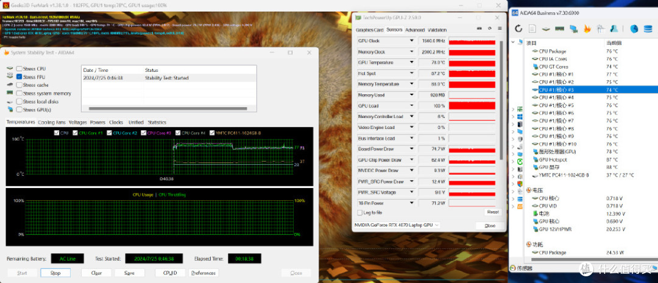Click the GPU-Z screenshot camera icon

coord(479,29)
